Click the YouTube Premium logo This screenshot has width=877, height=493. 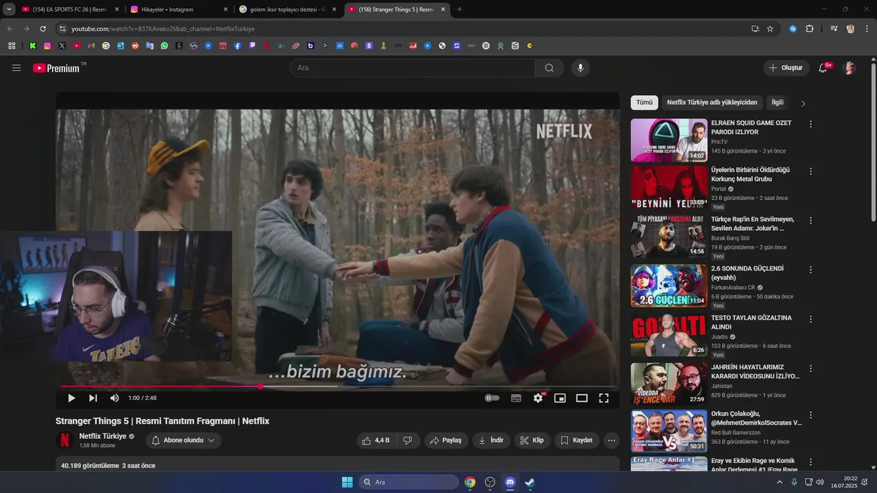click(x=56, y=68)
